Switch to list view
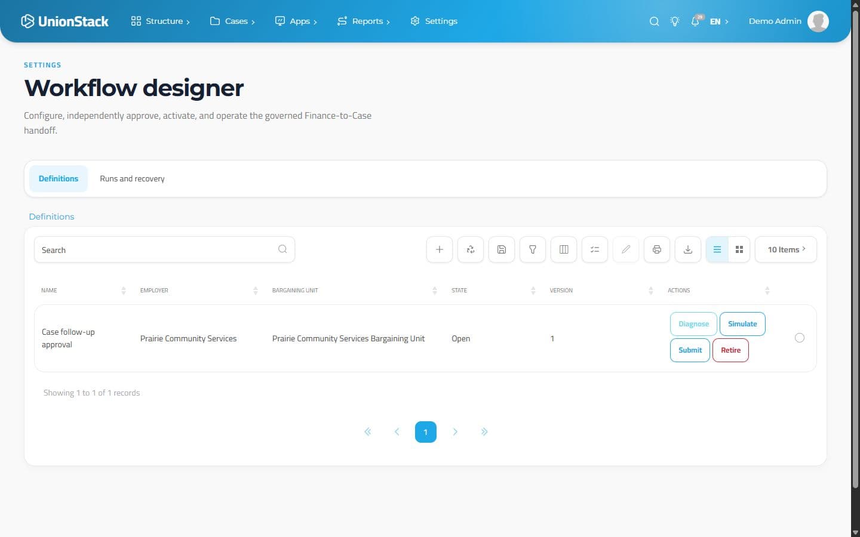This screenshot has height=537, width=860. (x=717, y=249)
